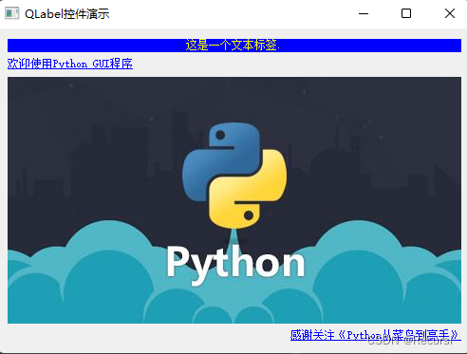Select the blue text label 这是一个文本标签
Image resolution: width=467 pixels, height=354 pixels.
coord(234,46)
